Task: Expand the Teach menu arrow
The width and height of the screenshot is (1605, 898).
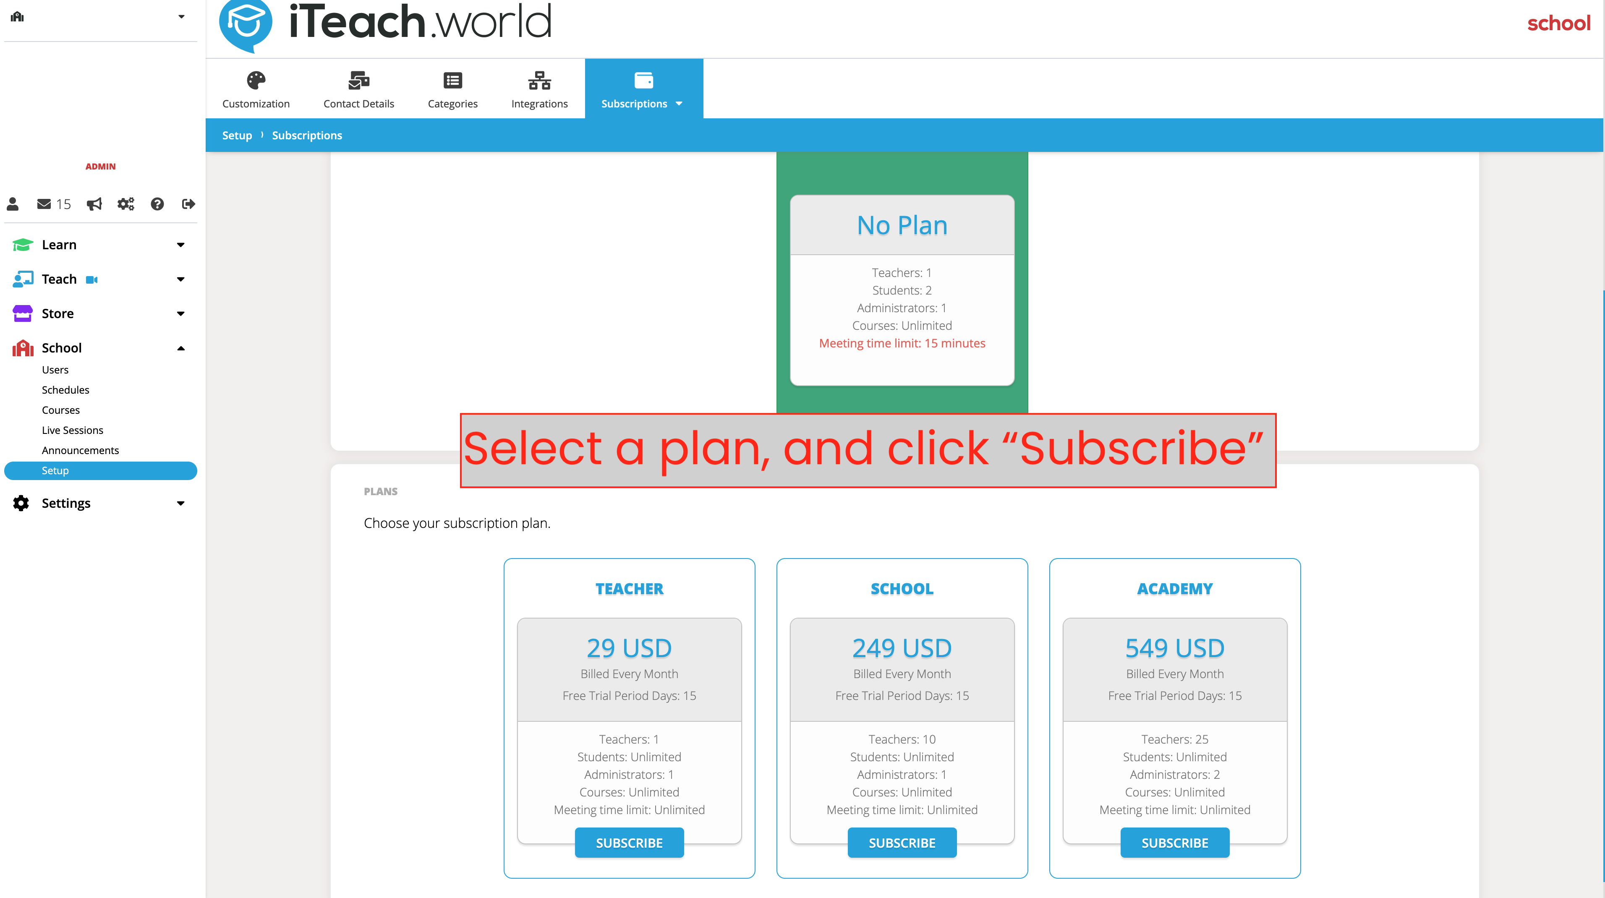Action: [180, 279]
